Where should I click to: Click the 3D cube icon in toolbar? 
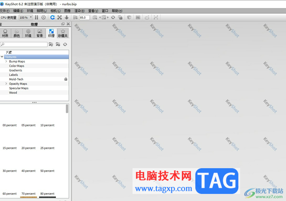(129, 17)
